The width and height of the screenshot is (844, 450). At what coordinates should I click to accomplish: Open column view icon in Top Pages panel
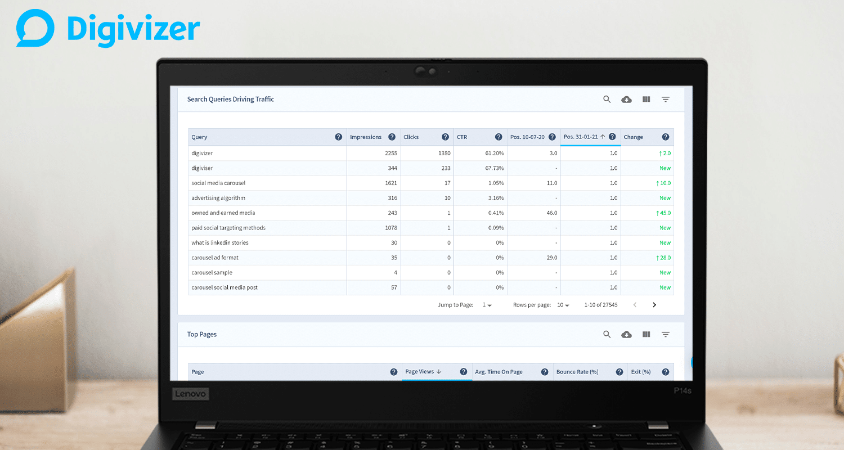click(x=646, y=334)
